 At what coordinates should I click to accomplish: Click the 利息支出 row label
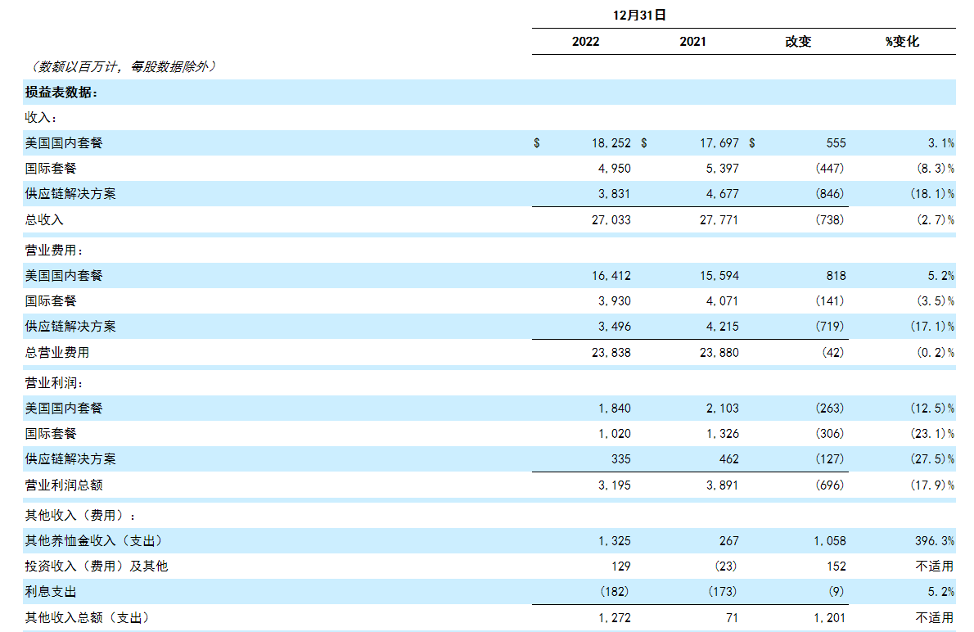tap(51, 592)
